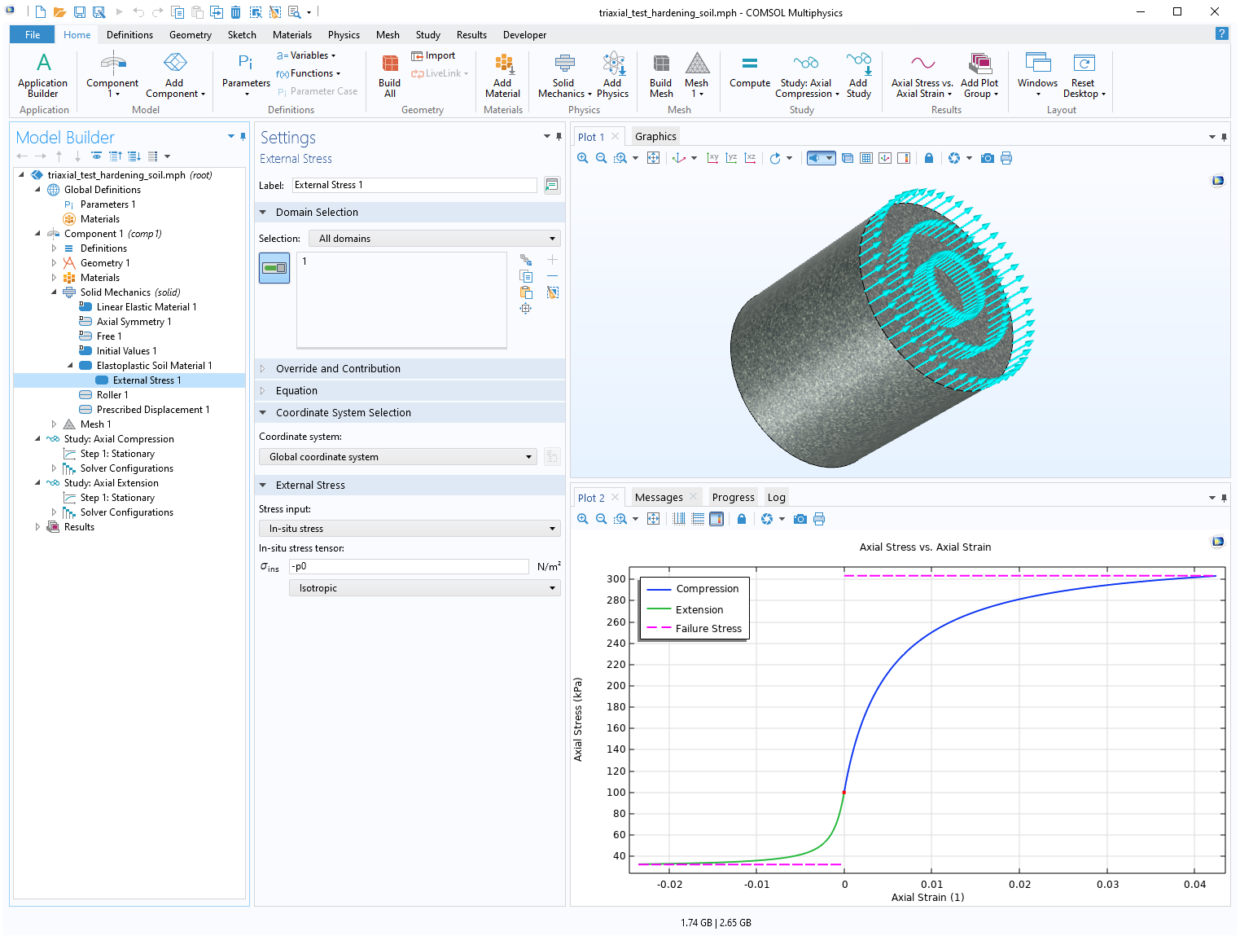1240x936 pixels.
Task: Click Add Material in the ribbon
Action: point(502,75)
